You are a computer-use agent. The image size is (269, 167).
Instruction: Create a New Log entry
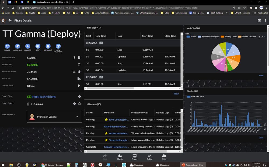(28, 46)
